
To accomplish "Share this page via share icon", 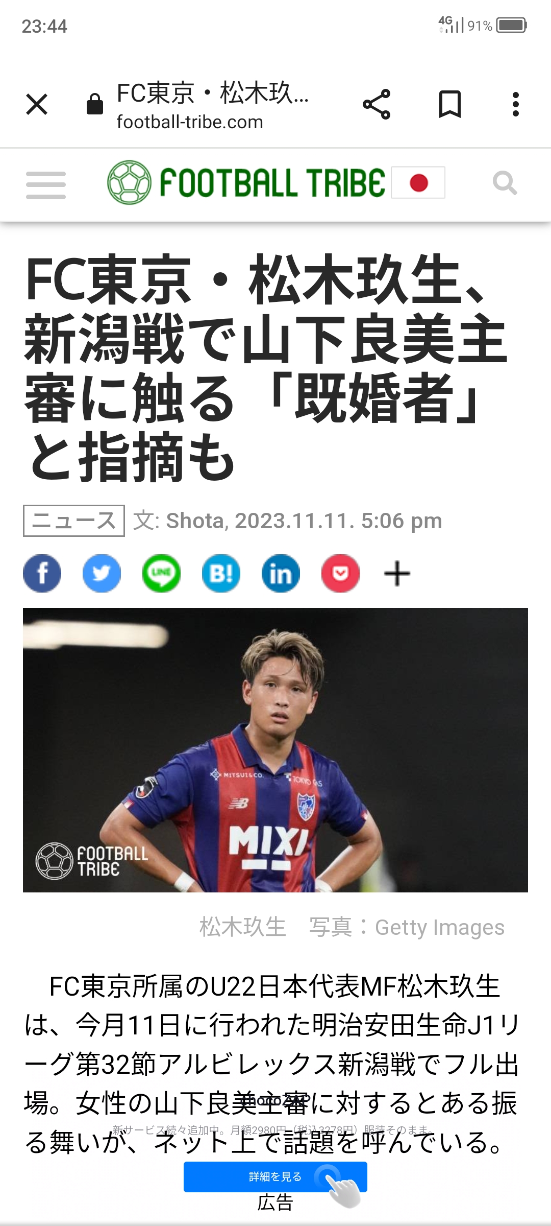I will (377, 104).
